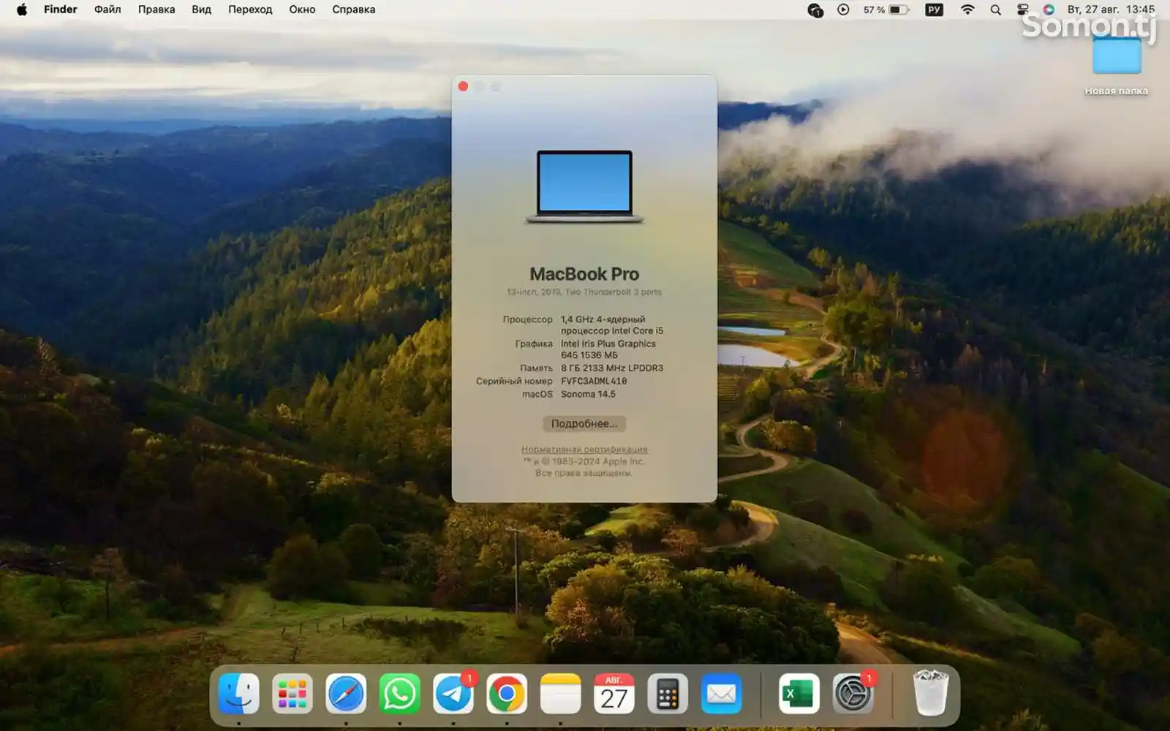Open the Calculator app in Dock

(668, 694)
